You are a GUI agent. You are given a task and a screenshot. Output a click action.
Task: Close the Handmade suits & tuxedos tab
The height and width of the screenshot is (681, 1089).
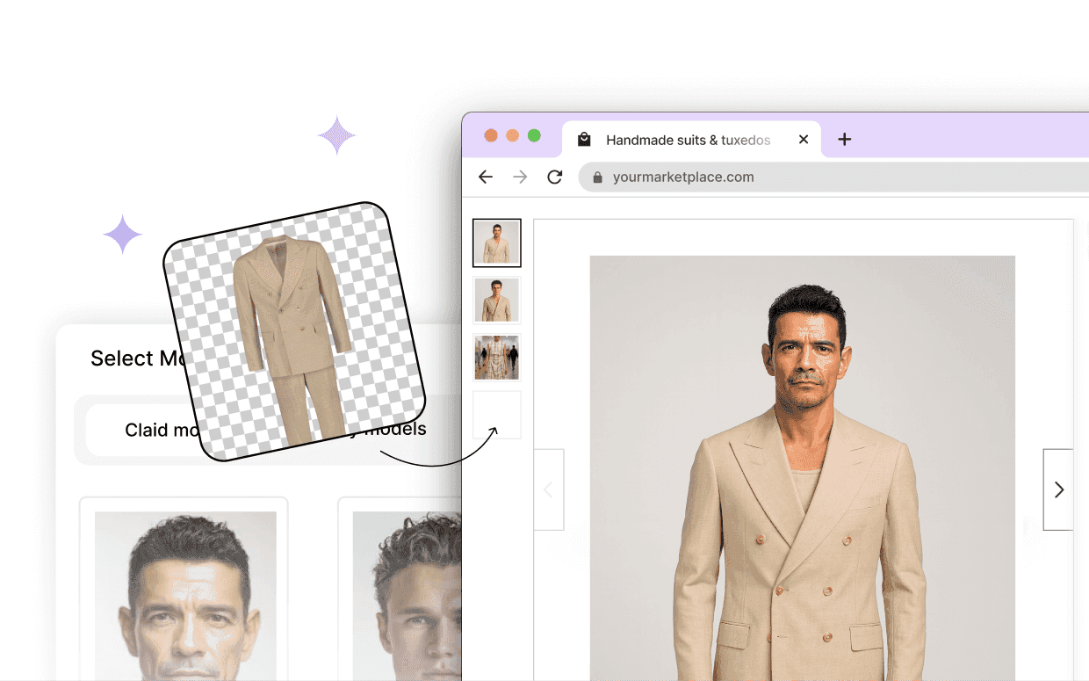pyautogui.click(x=803, y=139)
